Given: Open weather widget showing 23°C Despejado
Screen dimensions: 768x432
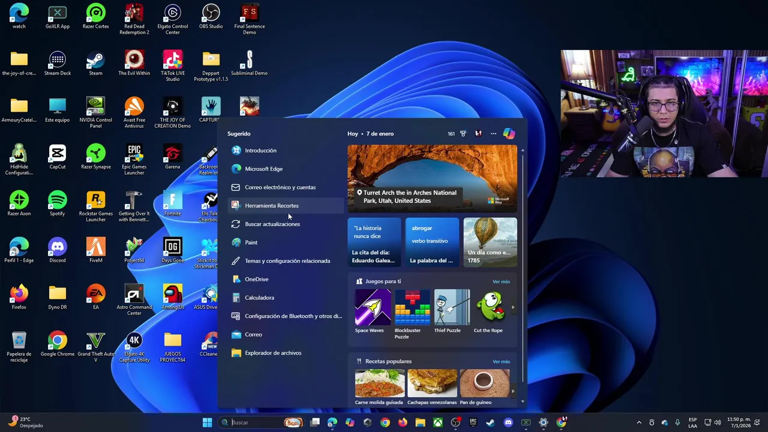Looking at the screenshot, I should pos(26,422).
